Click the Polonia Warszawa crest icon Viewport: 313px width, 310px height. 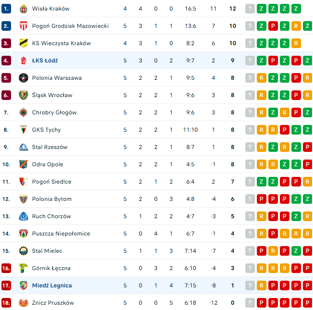coord(23,78)
